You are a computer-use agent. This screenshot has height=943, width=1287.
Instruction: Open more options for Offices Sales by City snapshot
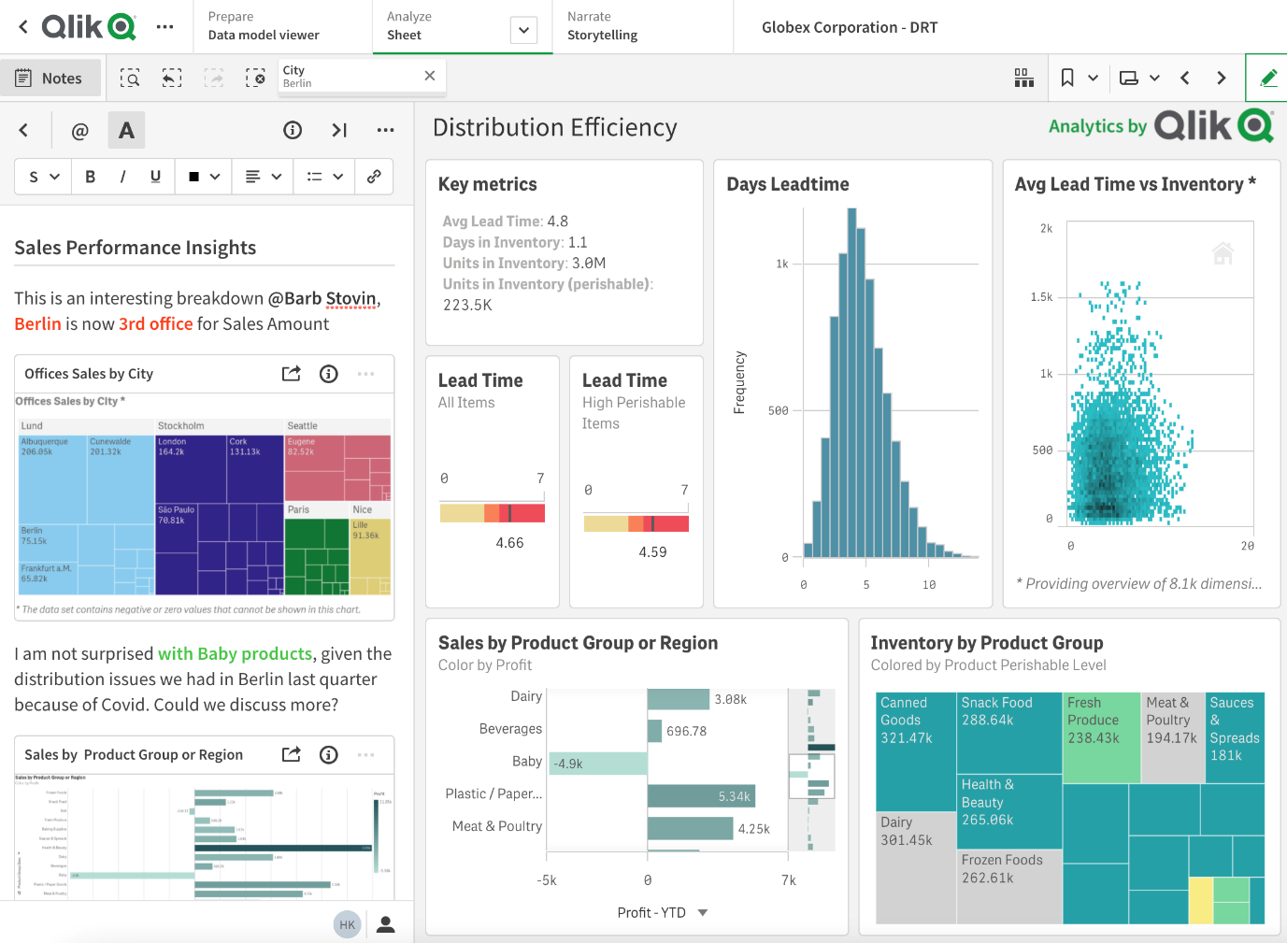click(365, 374)
